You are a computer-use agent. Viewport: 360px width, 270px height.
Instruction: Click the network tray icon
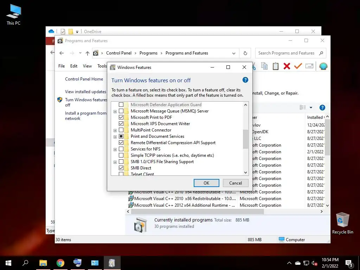click(306, 263)
